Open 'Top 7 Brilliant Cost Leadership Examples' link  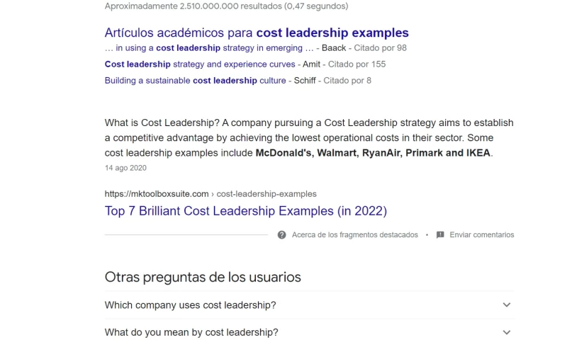coord(245,211)
